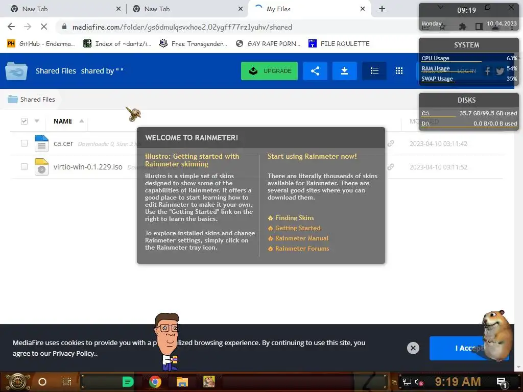
Task: Accept cookies with I Accept button
Action: (469, 348)
